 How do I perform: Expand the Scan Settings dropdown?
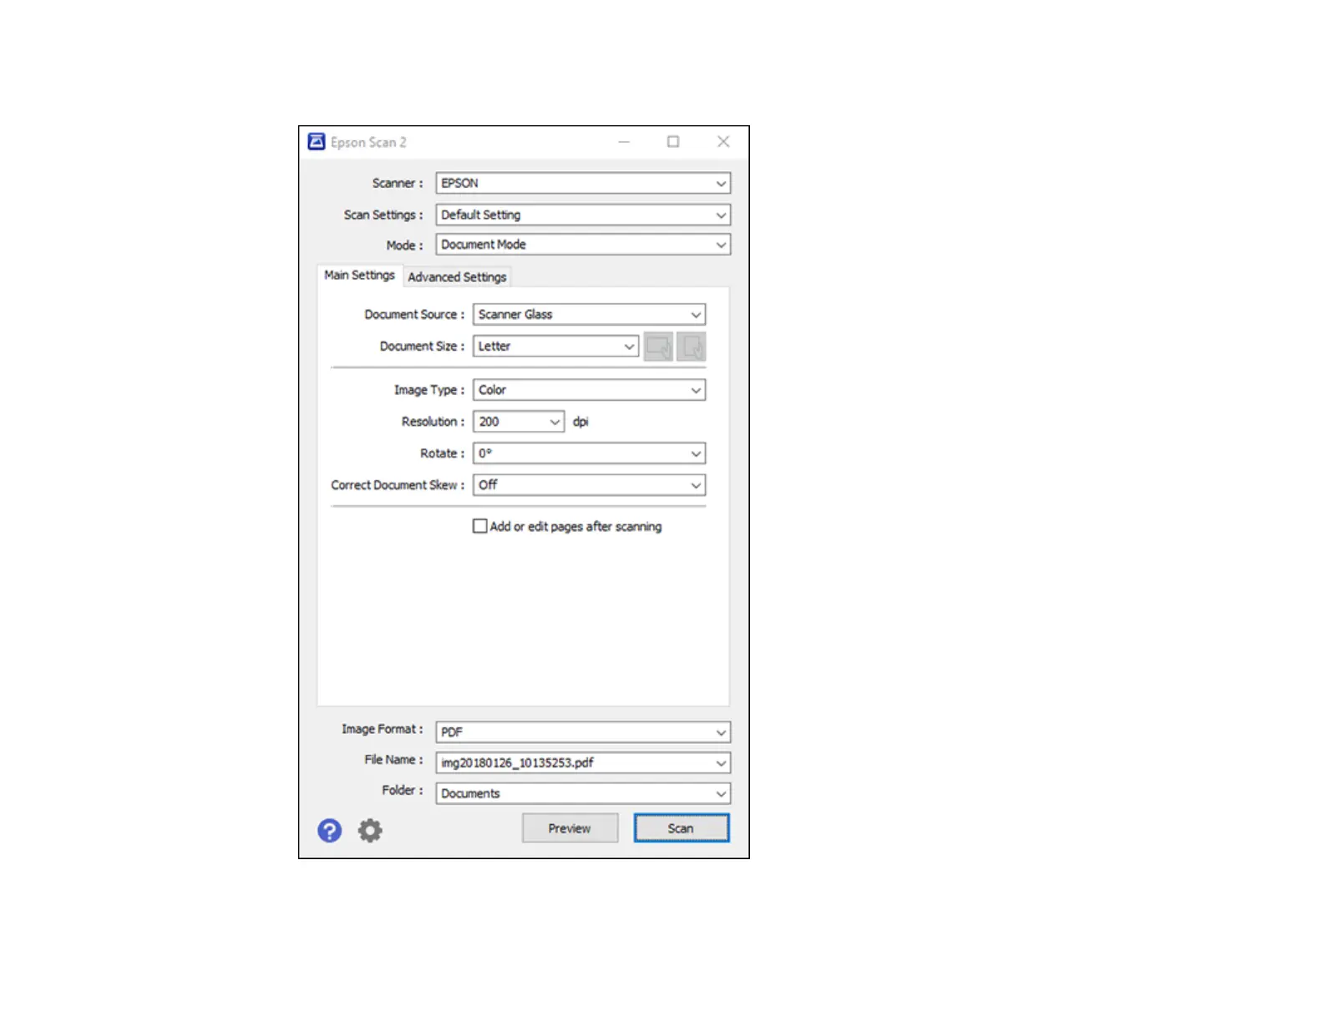coord(583,215)
